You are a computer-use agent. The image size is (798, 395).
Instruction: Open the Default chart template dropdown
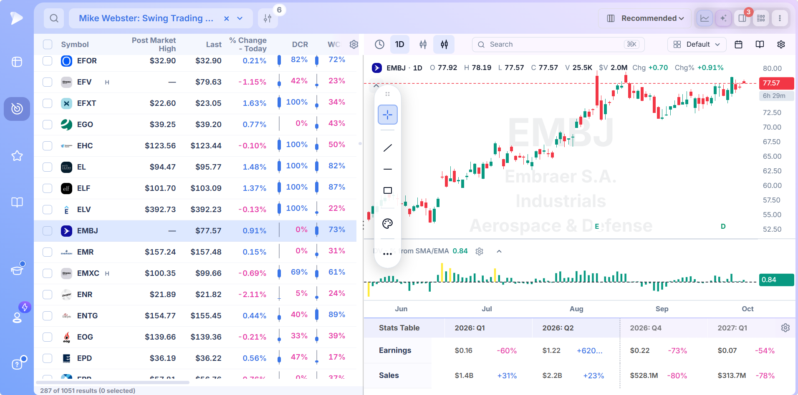tap(697, 44)
